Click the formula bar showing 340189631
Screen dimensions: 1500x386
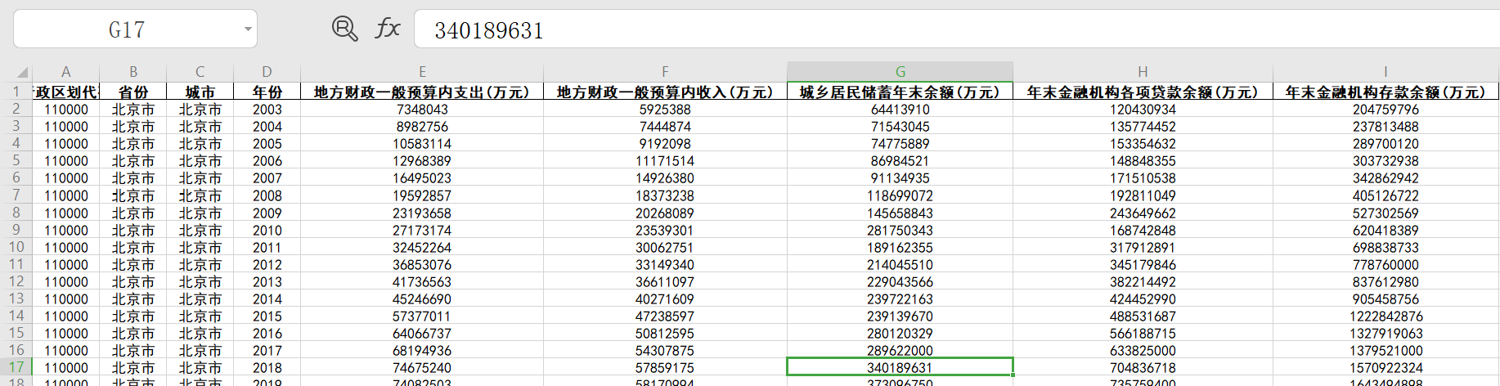click(x=957, y=30)
